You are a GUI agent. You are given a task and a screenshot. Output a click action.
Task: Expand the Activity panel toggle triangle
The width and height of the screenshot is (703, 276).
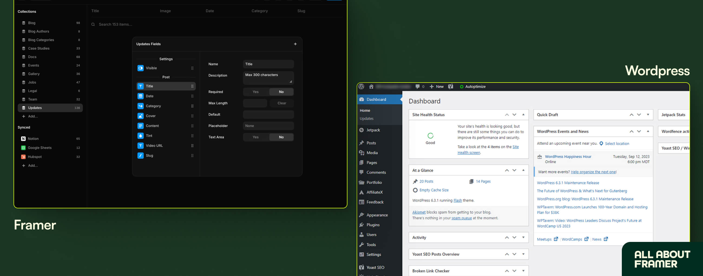tap(523, 238)
